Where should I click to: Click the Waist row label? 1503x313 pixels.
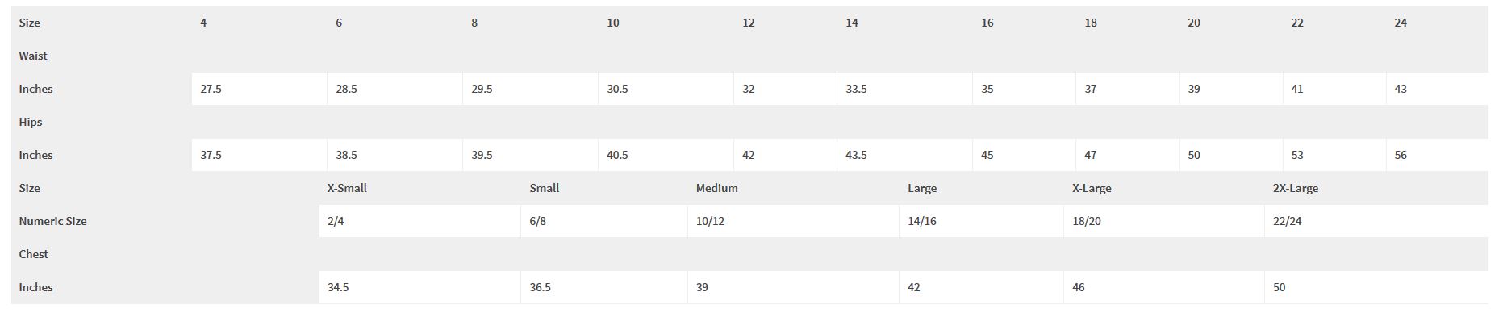pos(33,56)
